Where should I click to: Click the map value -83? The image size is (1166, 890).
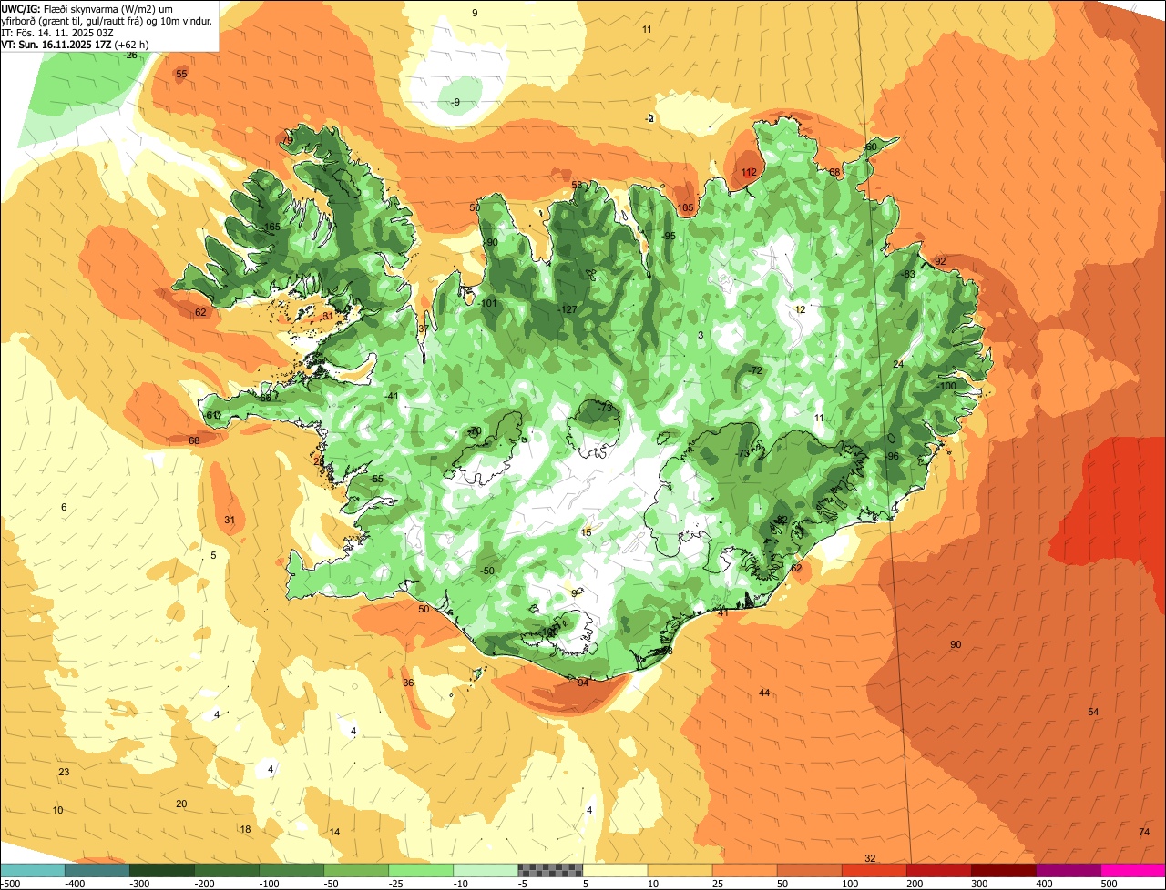tap(907, 274)
